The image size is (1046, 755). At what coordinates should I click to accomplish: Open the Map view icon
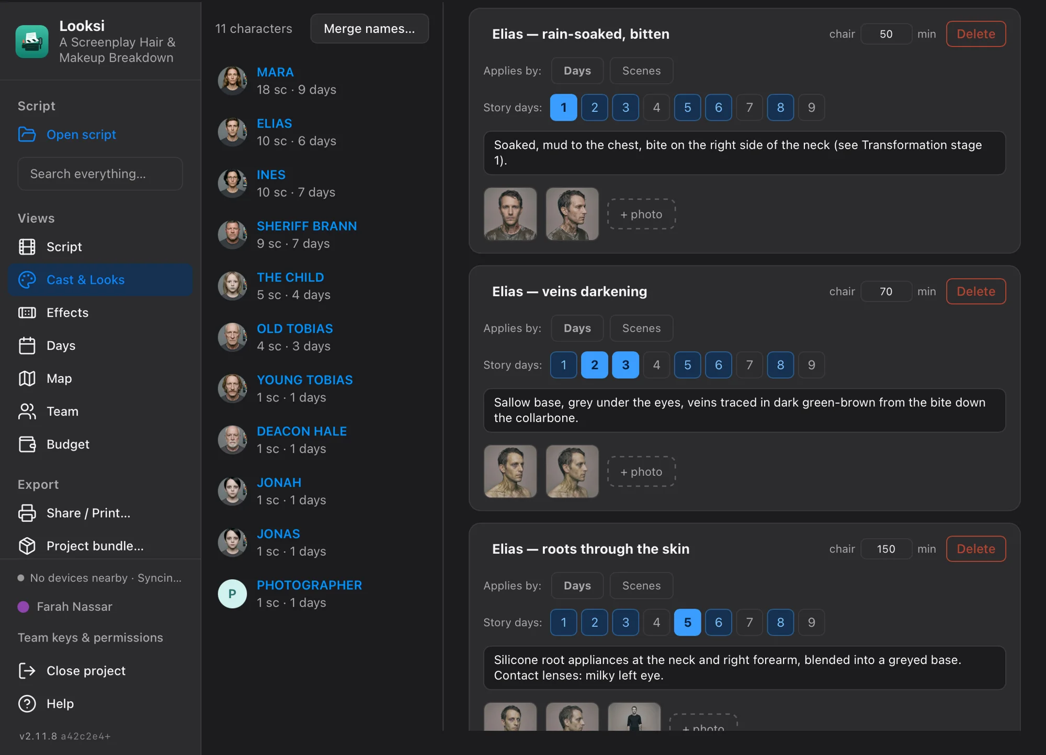pos(27,379)
